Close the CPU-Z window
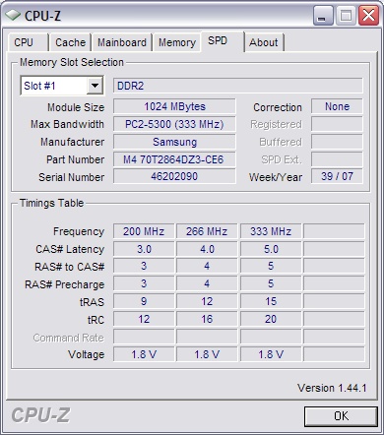384x435 pixels. tap(368, 16)
